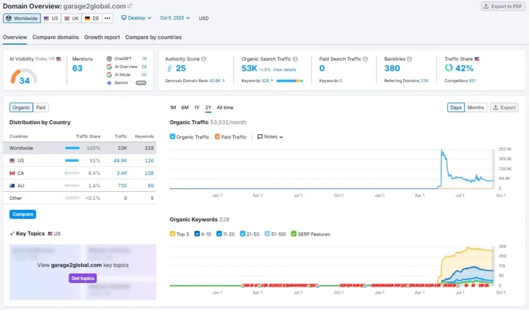Open the Referring Domains 239 link
This screenshot has height=310, width=529.
tap(425, 81)
